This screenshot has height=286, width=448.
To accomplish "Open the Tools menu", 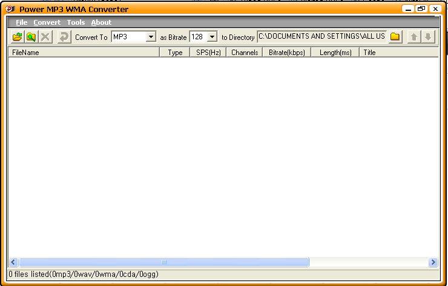I will 76,22.
